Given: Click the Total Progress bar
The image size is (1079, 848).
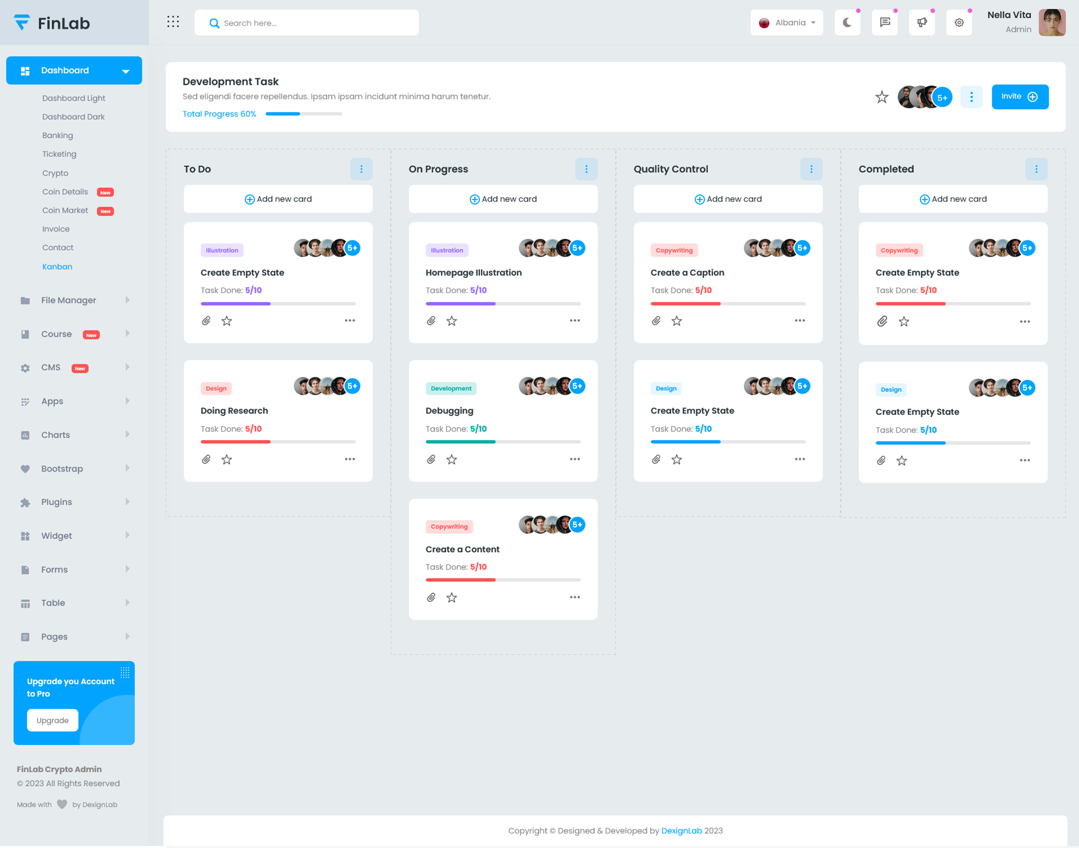Looking at the screenshot, I should pyautogui.click(x=303, y=114).
